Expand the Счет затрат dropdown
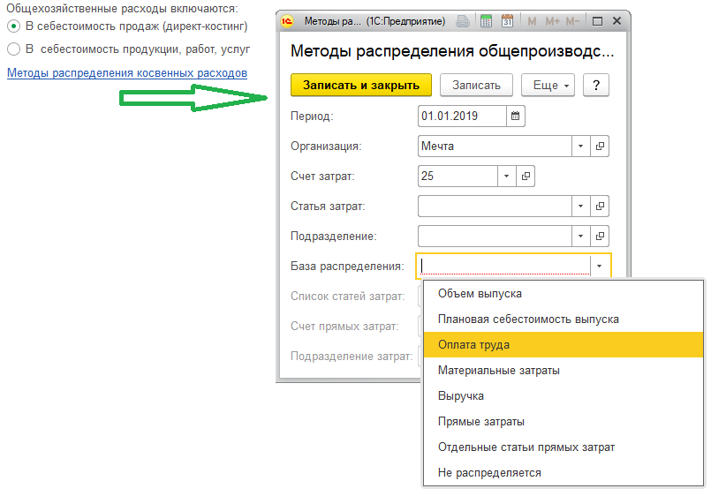711x496 pixels. pos(507,177)
